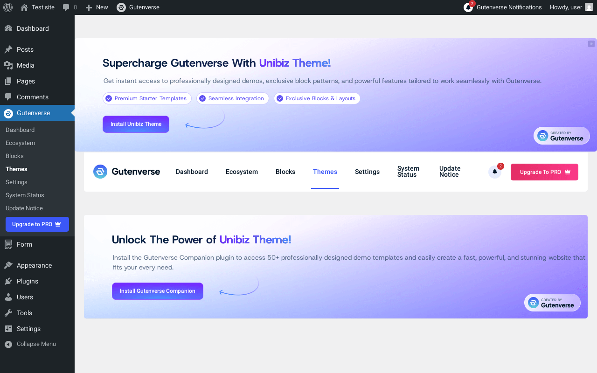Open Plugins in sidebar
Screen dimensions: 597x373
coord(37,281)
